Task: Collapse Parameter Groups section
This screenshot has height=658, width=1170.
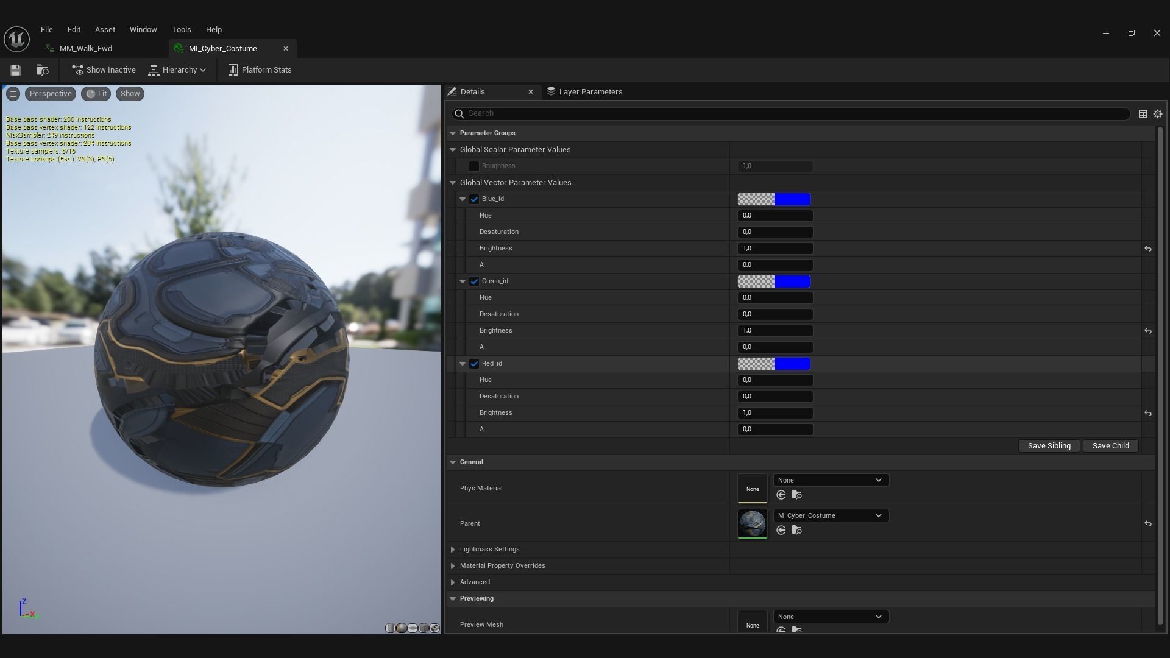Action: pyautogui.click(x=453, y=133)
